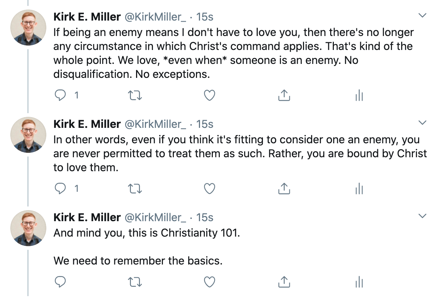Share the first tweet in the thread
The width and height of the screenshot is (439, 302).
tap(284, 96)
